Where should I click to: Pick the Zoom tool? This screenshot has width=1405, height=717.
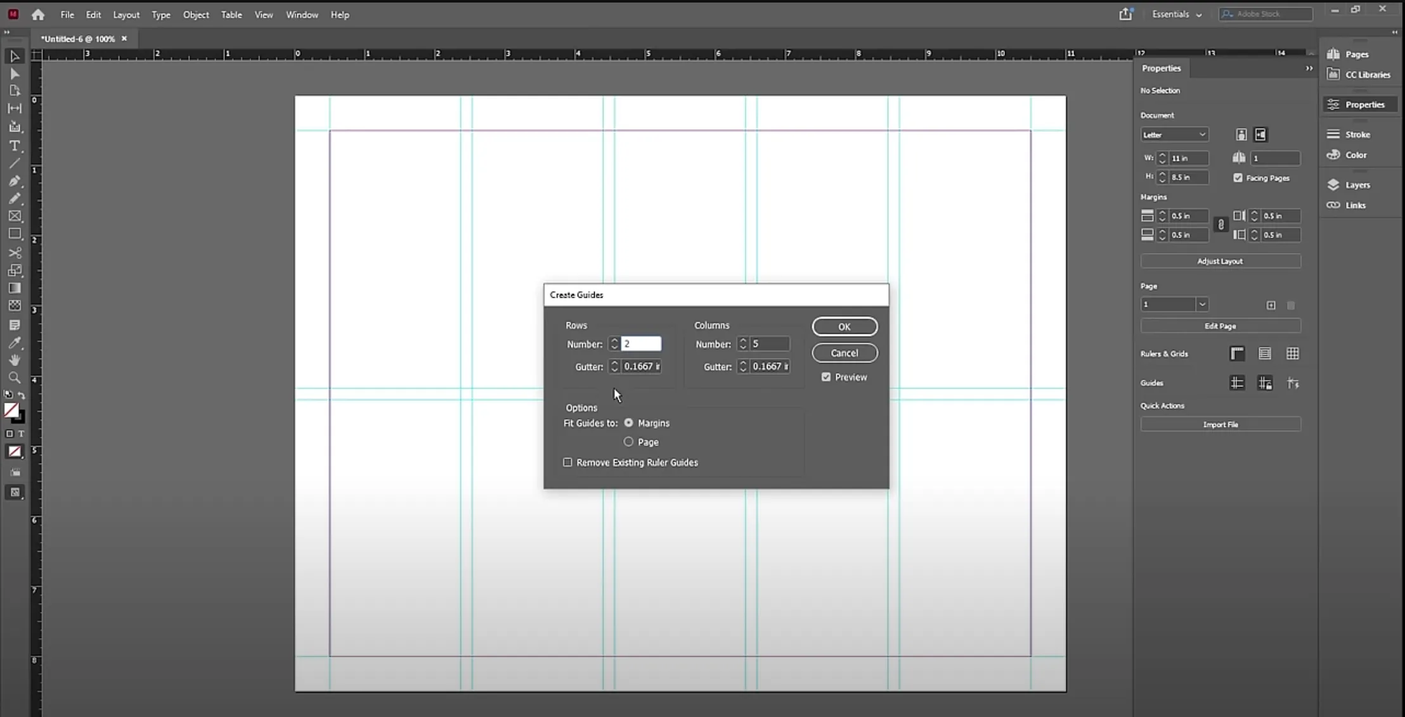pos(15,378)
